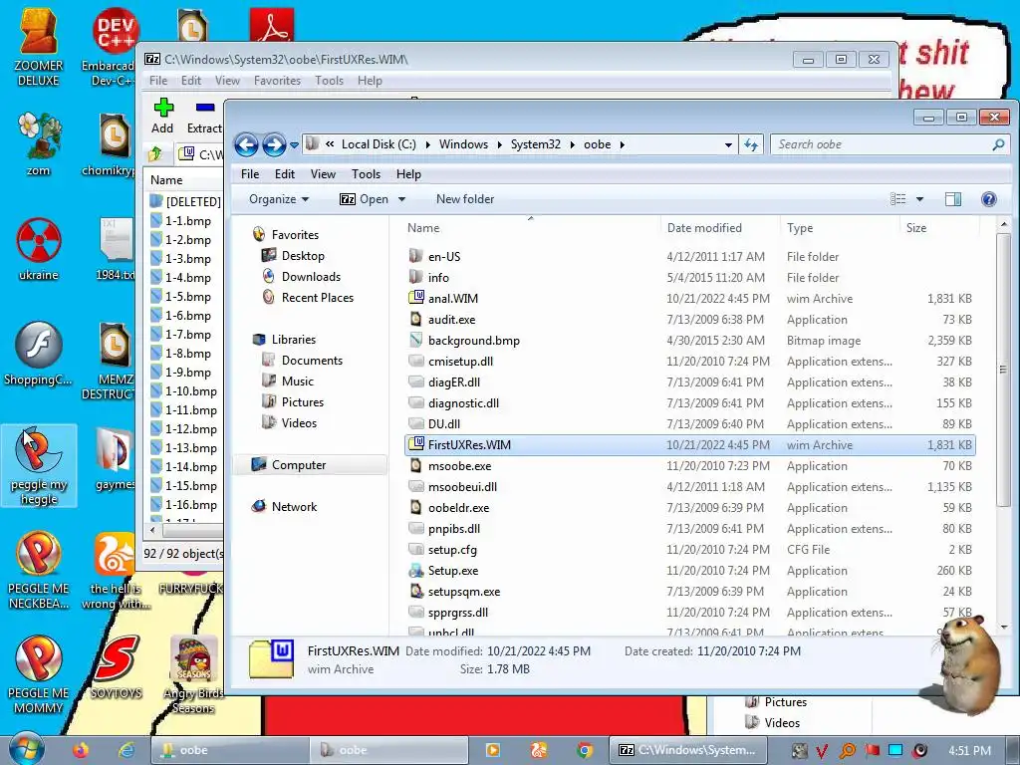This screenshot has width=1020, height=765.
Task: Select Documents library
Action: pos(302,361)
